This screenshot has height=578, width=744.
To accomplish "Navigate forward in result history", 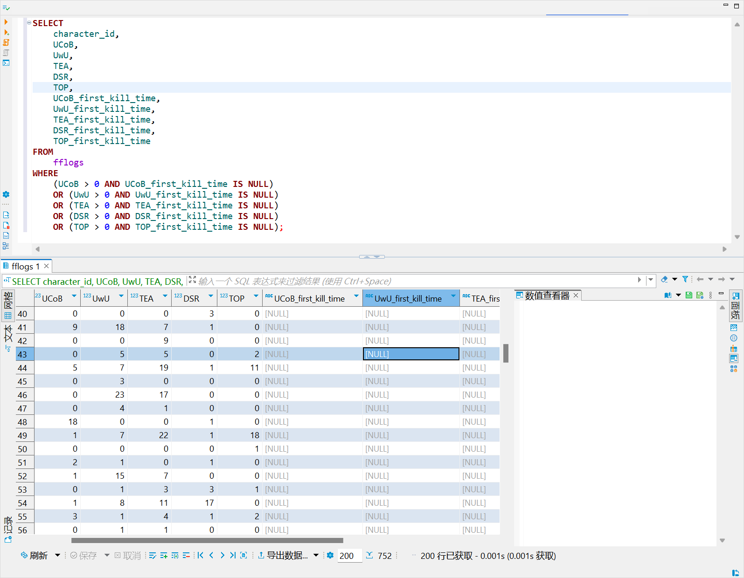I will (x=722, y=279).
